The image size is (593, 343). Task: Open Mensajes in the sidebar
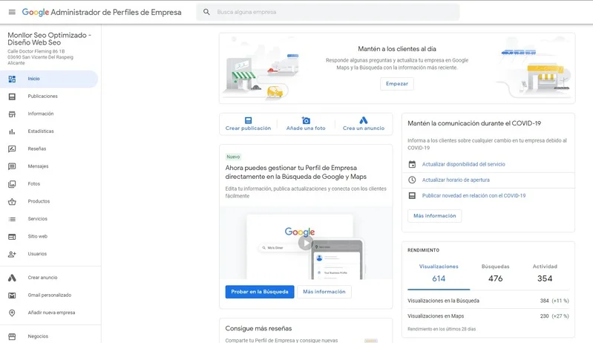coord(38,166)
